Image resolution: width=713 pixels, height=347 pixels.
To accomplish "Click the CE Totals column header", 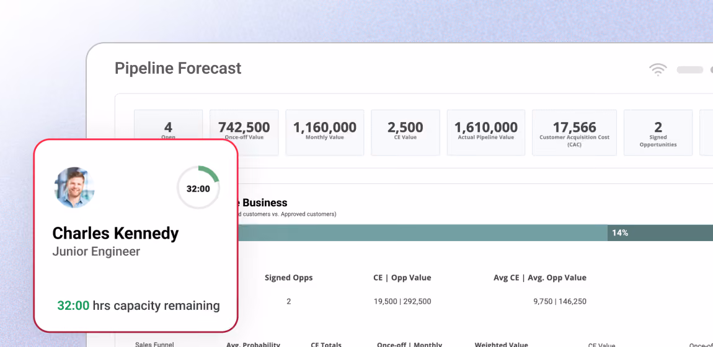I will pos(326,345).
